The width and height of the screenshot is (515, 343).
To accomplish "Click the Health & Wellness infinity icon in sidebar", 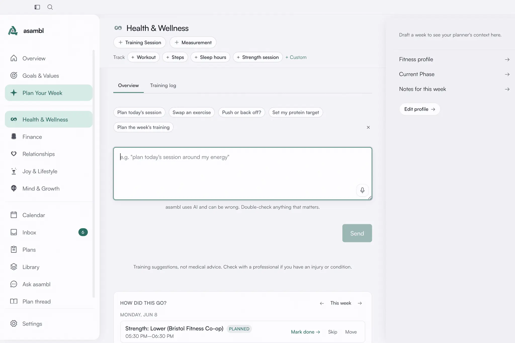I will point(14,120).
